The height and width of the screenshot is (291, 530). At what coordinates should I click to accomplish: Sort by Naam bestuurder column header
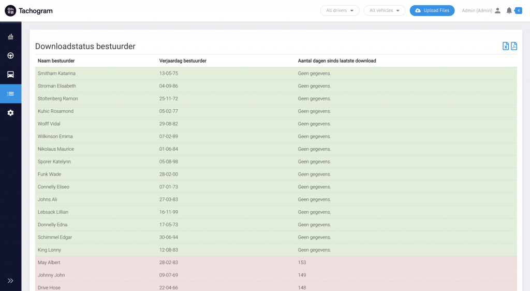coord(56,61)
